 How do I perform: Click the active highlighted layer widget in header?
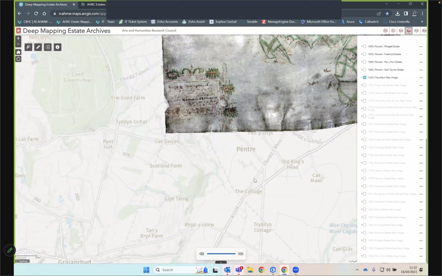coord(409,31)
